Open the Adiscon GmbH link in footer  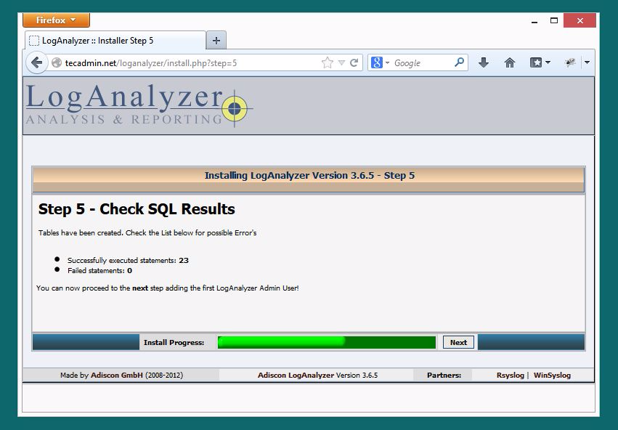click(x=117, y=376)
